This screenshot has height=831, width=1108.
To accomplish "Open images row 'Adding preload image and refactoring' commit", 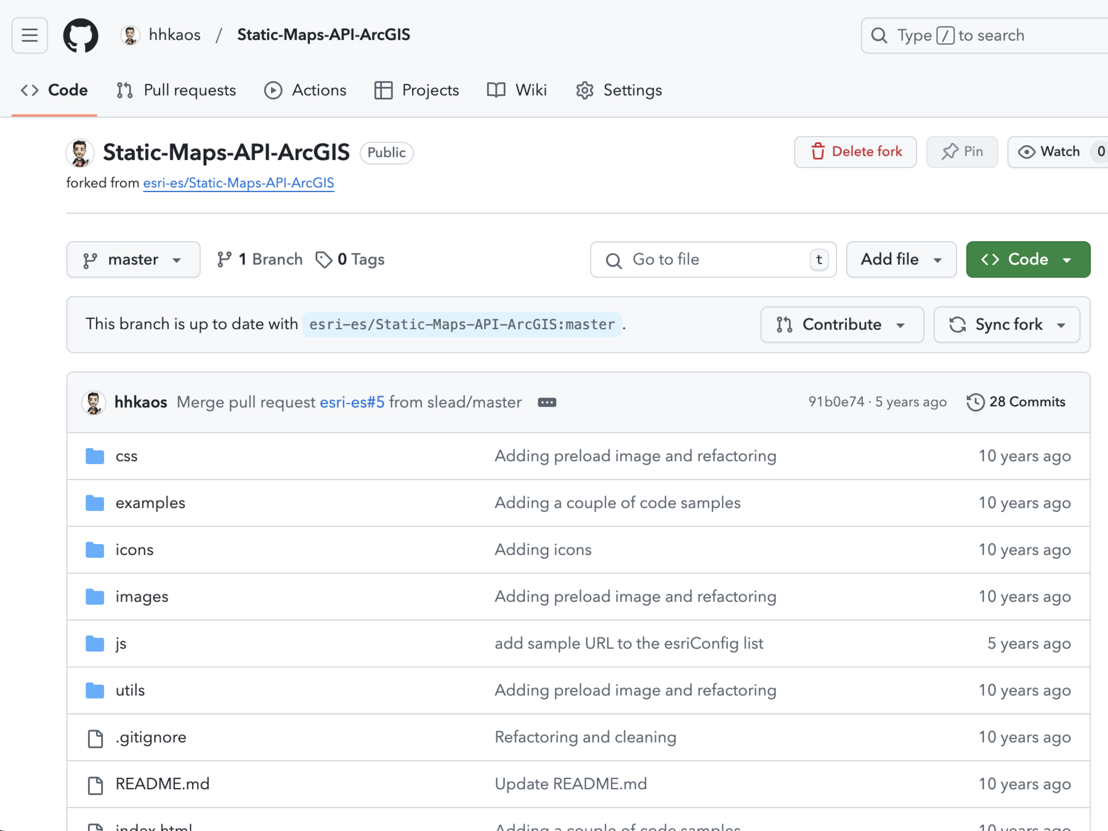I will [x=636, y=596].
